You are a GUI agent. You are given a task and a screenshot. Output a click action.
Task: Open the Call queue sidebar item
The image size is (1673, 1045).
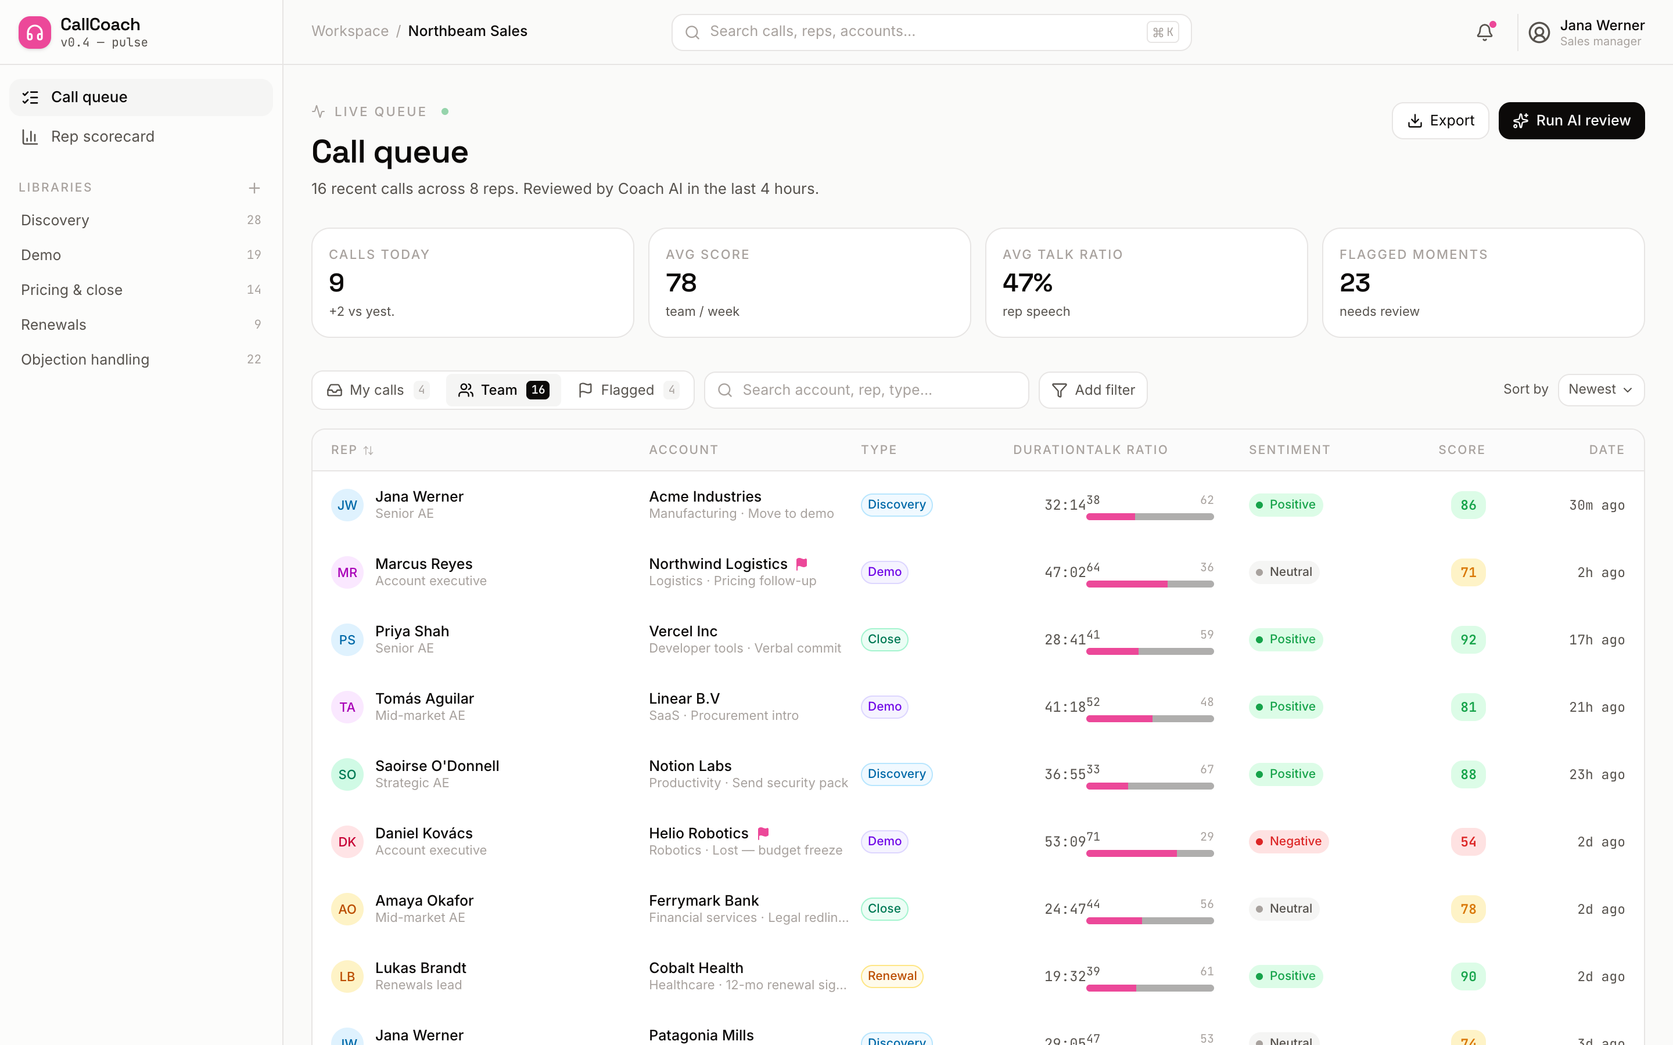click(141, 98)
